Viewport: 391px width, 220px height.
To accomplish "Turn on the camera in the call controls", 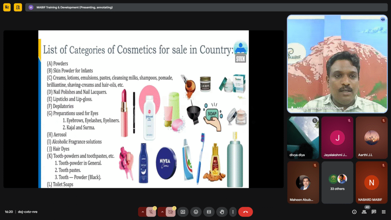I will [170, 212].
